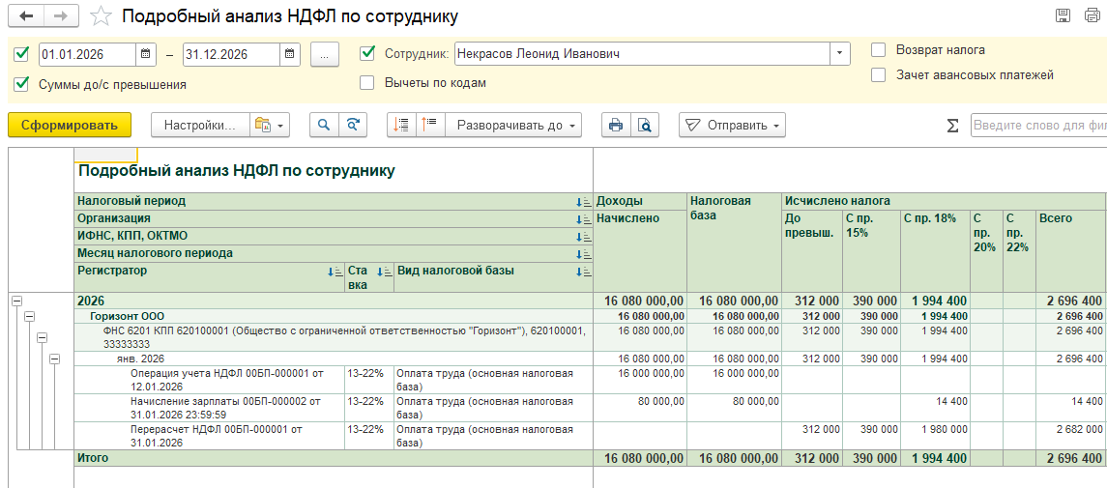Viewport: 1107px width, 488px height.
Task: Open the settings variants dropdown menu
Action: 270,125
